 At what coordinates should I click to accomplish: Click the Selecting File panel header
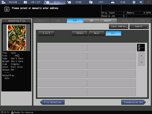[x=16, y=21]
